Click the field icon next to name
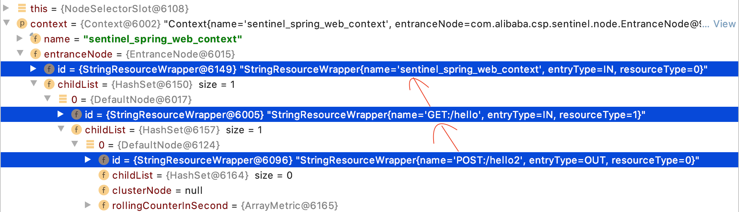Image resolution: width=739 pixels, height=212 pixels. tap(36, 39)
